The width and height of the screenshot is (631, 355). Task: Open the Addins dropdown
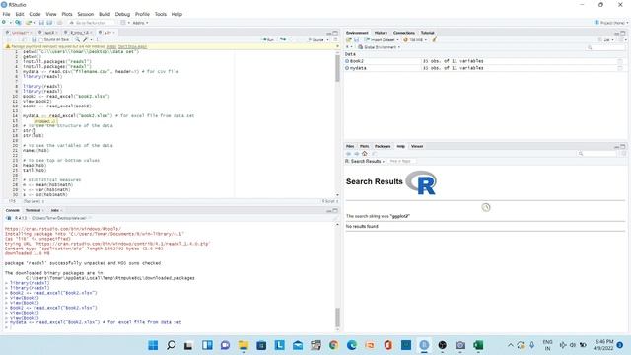pyautogui.click(x=140, y=23)
